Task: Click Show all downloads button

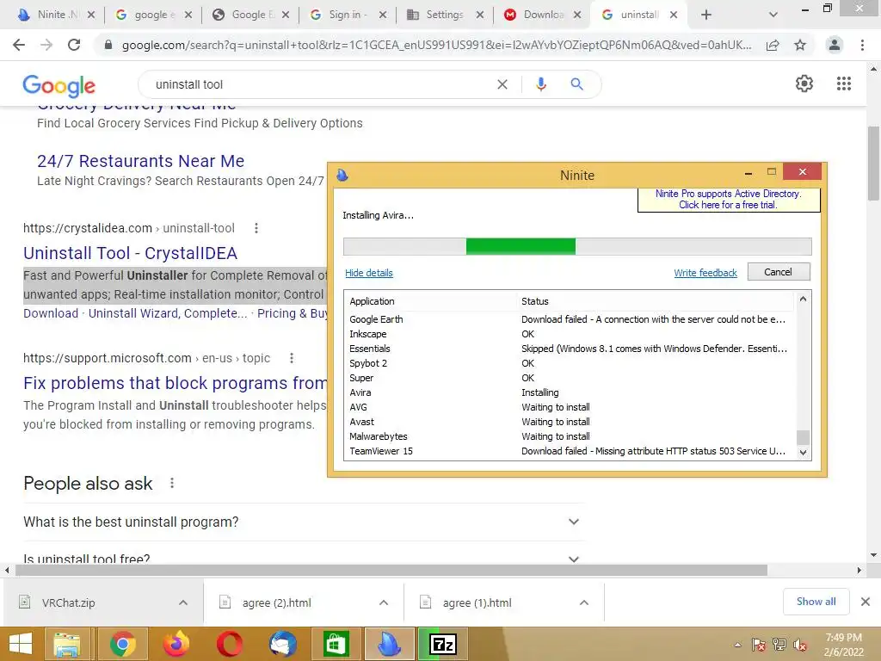Action: tap(816, 602)
